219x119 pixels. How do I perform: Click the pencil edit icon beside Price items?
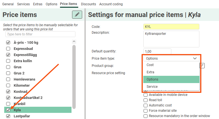(77, 15)
